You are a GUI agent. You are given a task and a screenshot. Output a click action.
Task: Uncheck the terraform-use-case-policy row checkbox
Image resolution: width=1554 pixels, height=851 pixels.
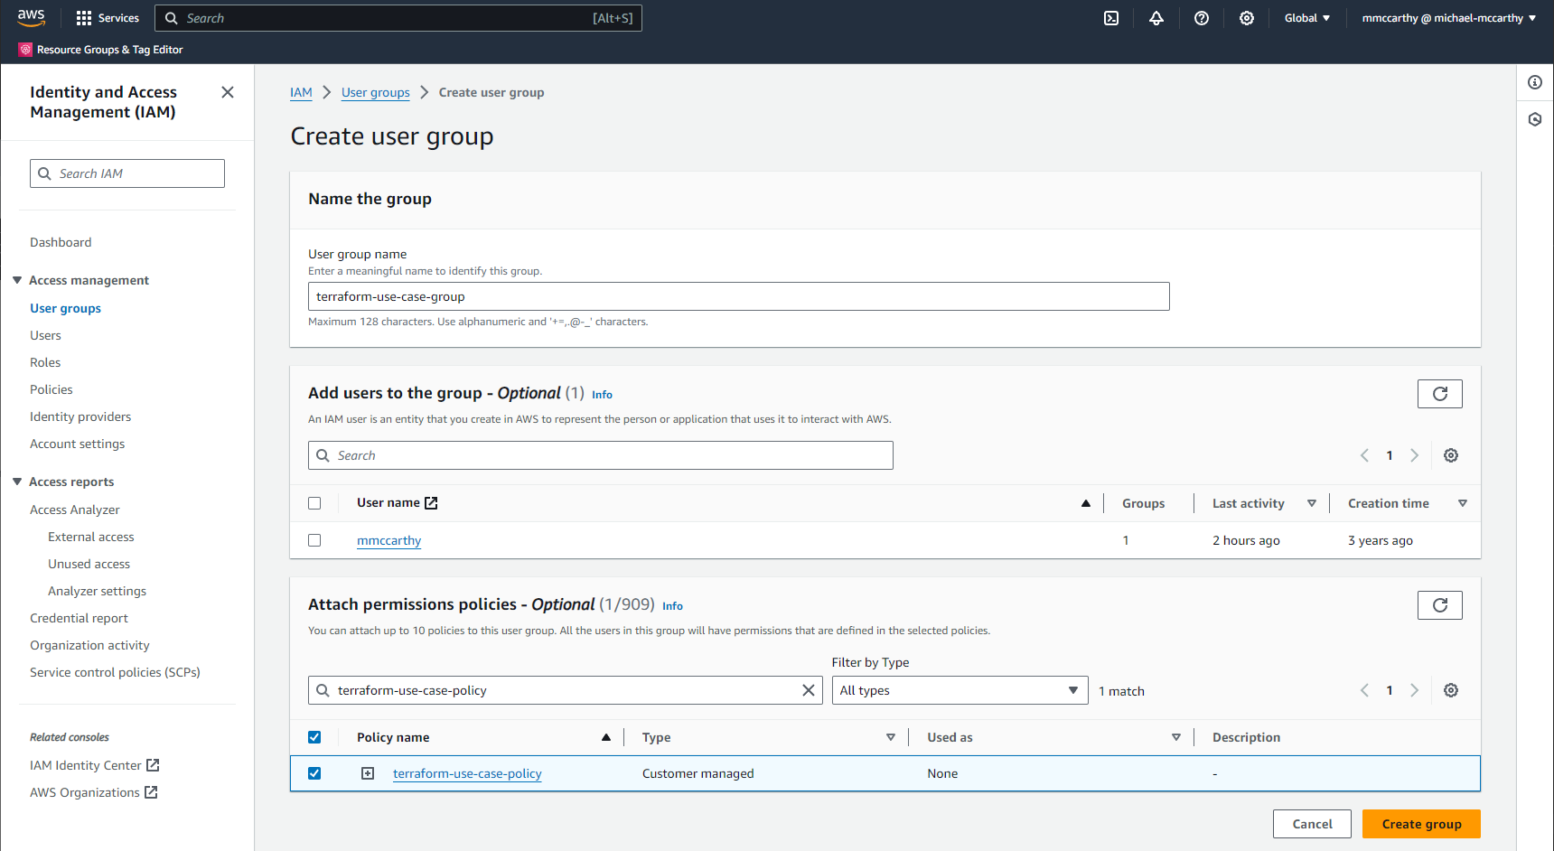coord(314,773)
